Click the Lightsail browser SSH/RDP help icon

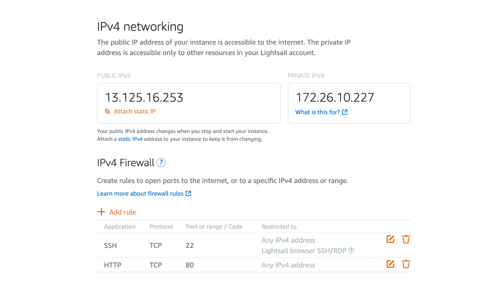(x=351, y=251)
